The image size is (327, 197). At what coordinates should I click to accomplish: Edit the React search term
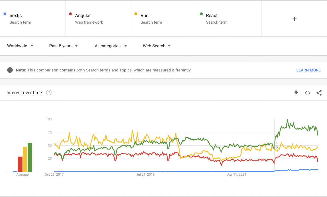point(229,19)
